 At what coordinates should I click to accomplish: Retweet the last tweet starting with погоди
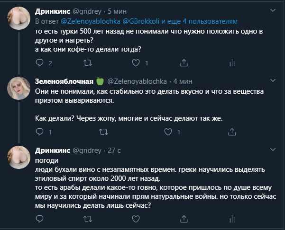click(88, 219)
